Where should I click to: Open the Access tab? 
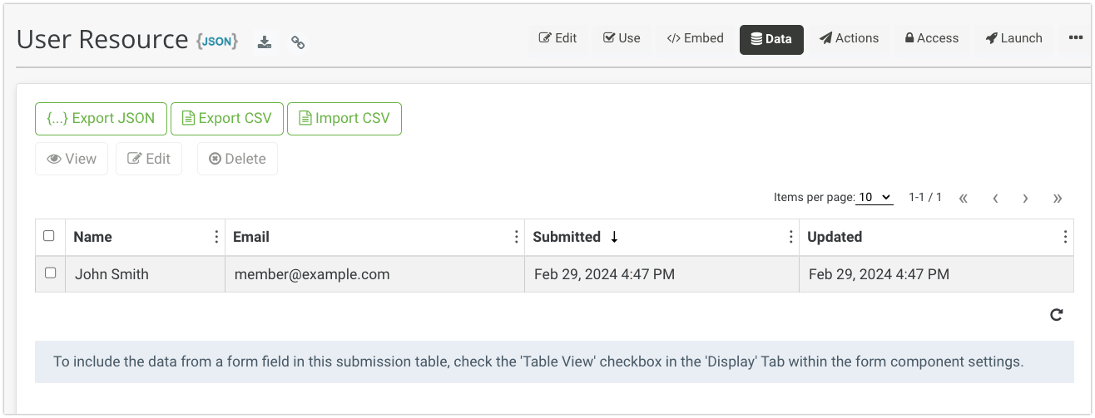[931, 38]
